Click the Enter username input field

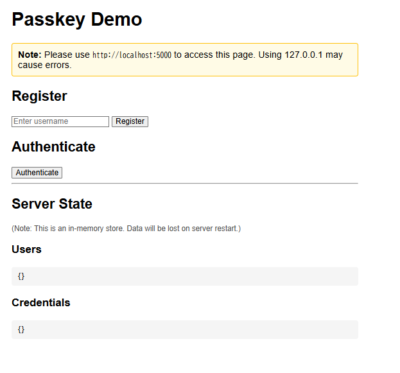pos(60,121)
